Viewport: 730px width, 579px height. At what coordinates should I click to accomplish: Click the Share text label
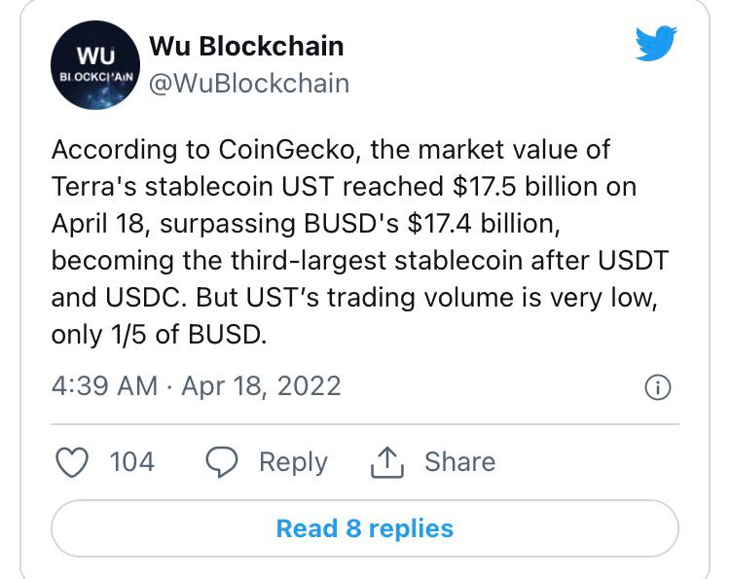[459, 461]
